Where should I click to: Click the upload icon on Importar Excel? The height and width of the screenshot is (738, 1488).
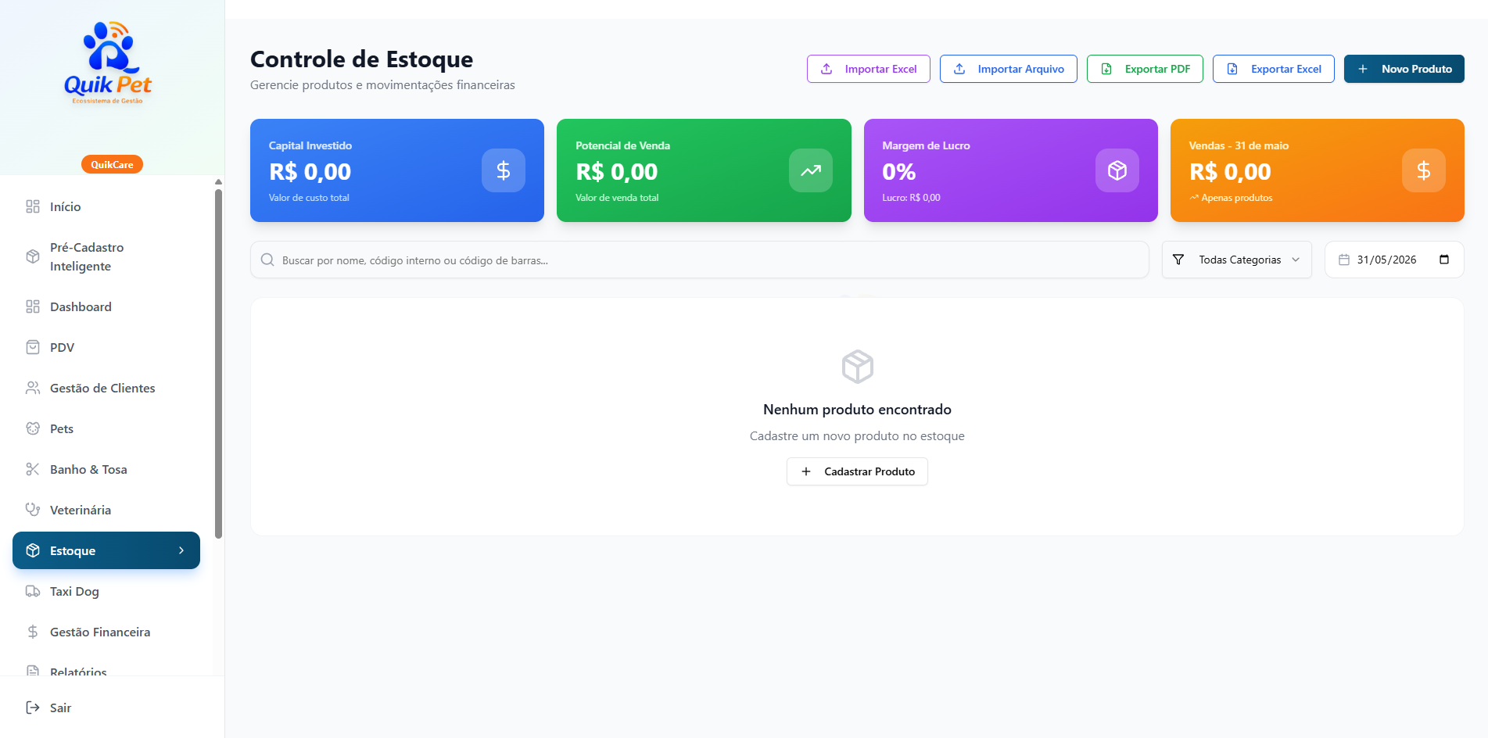coord(826,69)
